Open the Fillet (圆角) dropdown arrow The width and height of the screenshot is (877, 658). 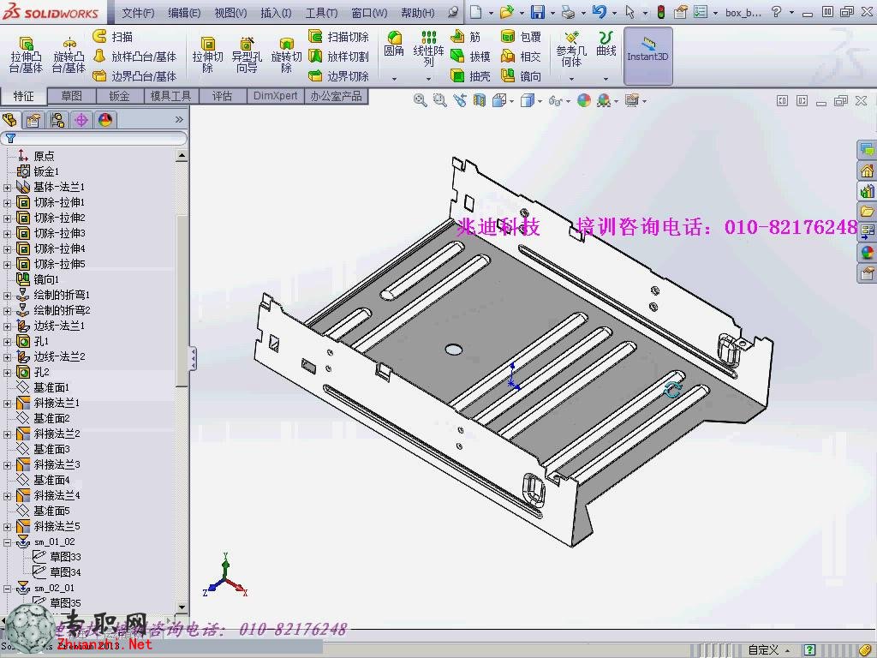tap(394, 79)
